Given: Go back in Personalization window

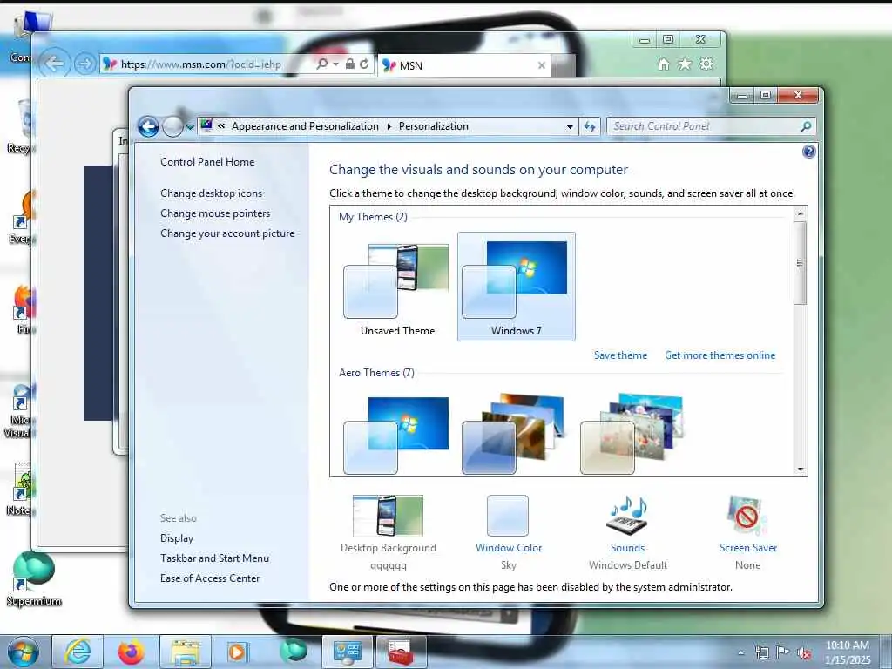Looking at the screenshot, I should (148, 126).
